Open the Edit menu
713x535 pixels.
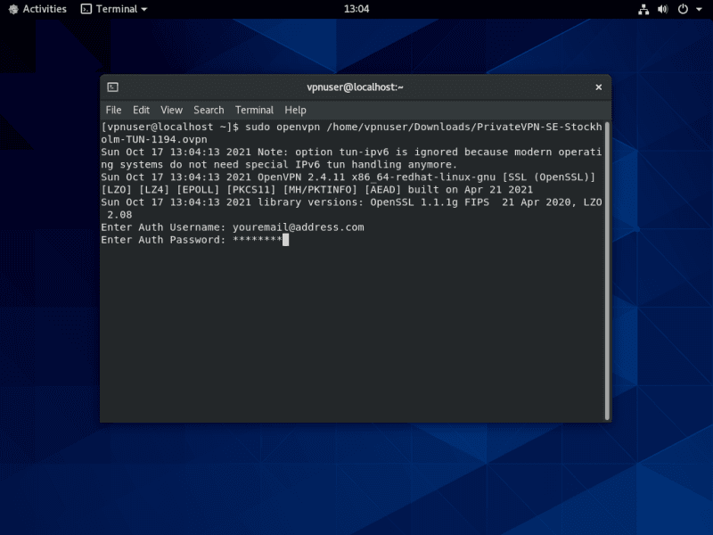[141, 110]
